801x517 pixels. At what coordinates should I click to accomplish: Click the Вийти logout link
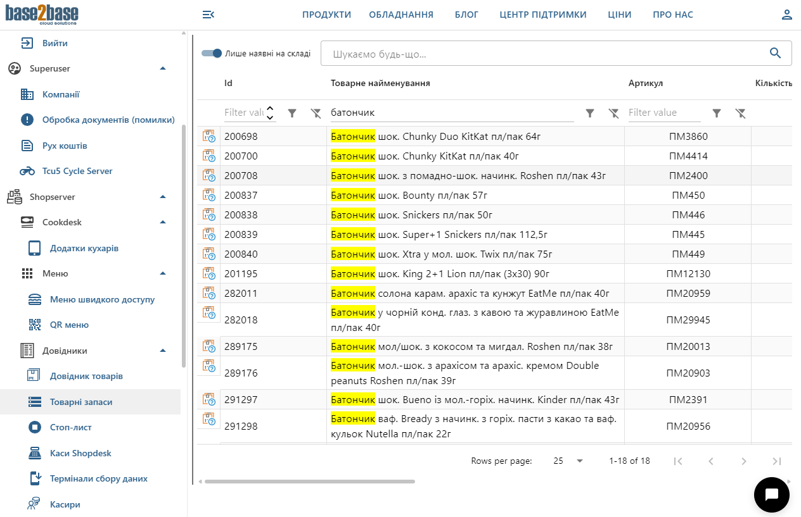pos(54,43)
